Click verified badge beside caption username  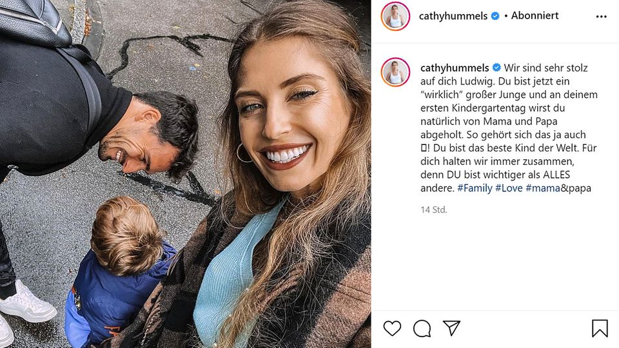pyautogui.click(x=496, y=68)
